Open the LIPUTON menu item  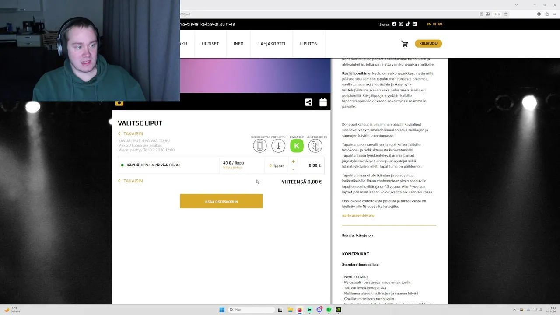click(x=308, y=44)
